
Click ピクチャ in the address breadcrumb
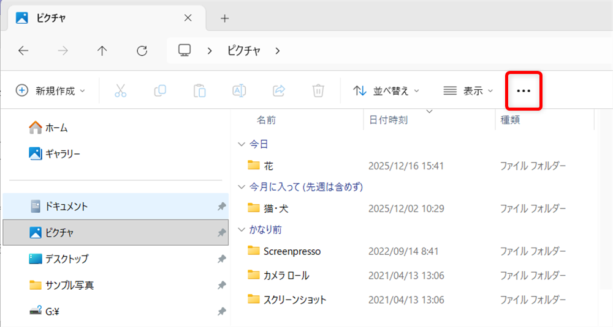244,51
